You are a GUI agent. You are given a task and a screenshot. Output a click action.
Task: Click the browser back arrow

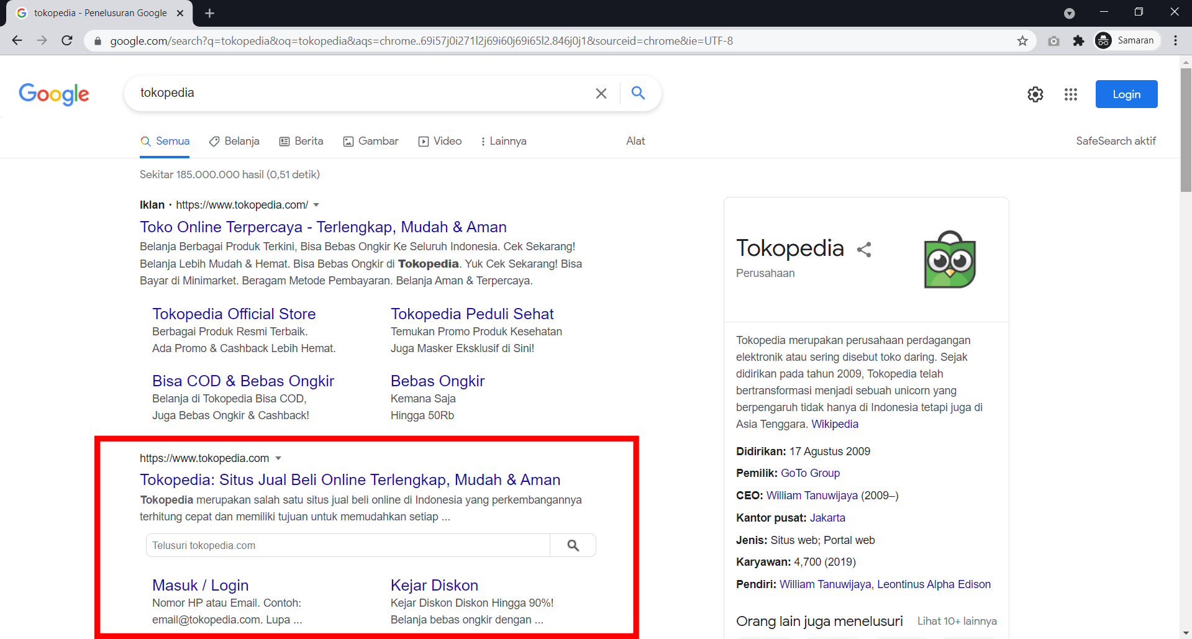17,40
